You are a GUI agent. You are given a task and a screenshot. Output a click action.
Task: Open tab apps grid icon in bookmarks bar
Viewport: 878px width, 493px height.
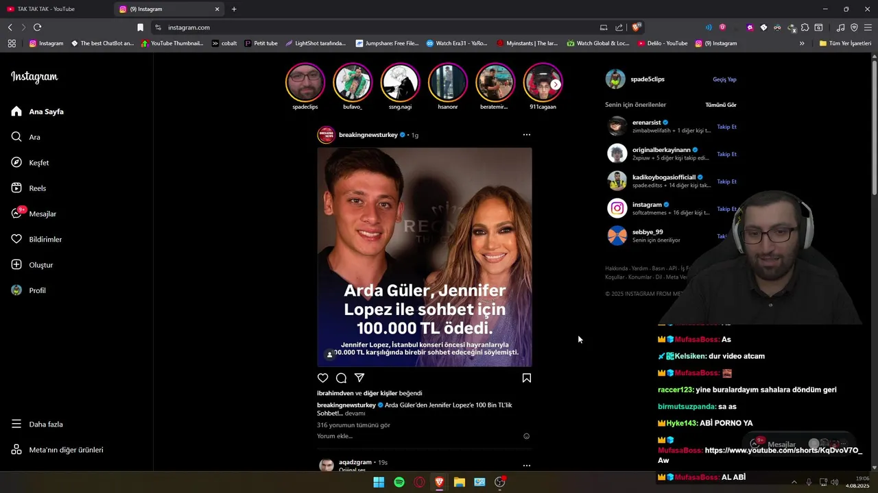point(12,43)
